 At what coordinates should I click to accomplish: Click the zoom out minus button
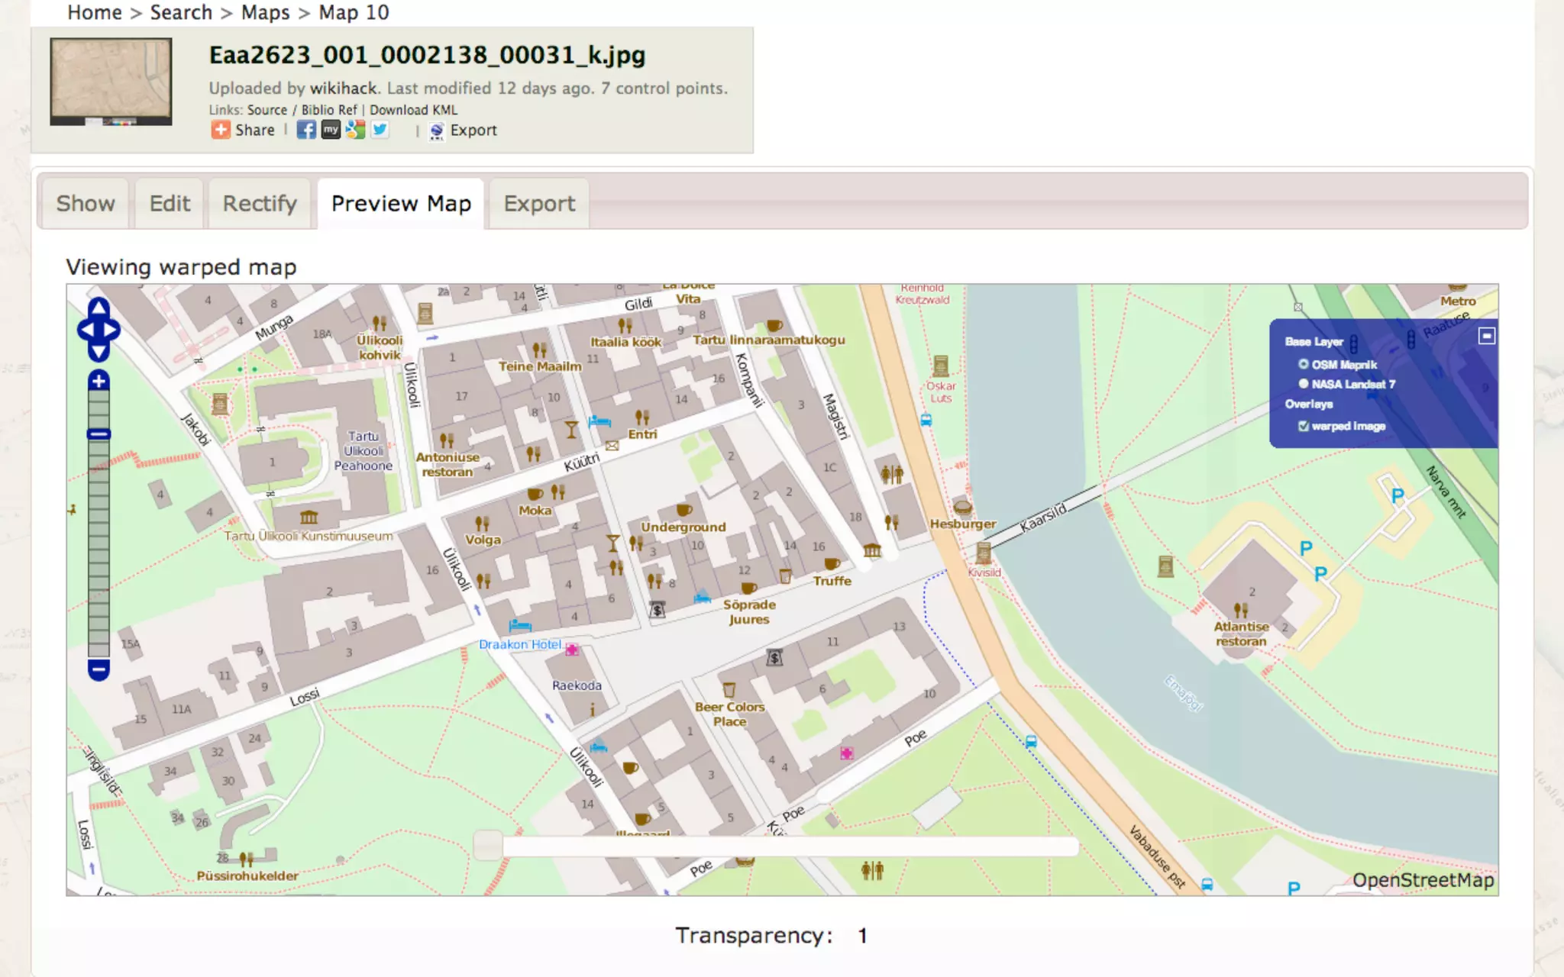99,670
